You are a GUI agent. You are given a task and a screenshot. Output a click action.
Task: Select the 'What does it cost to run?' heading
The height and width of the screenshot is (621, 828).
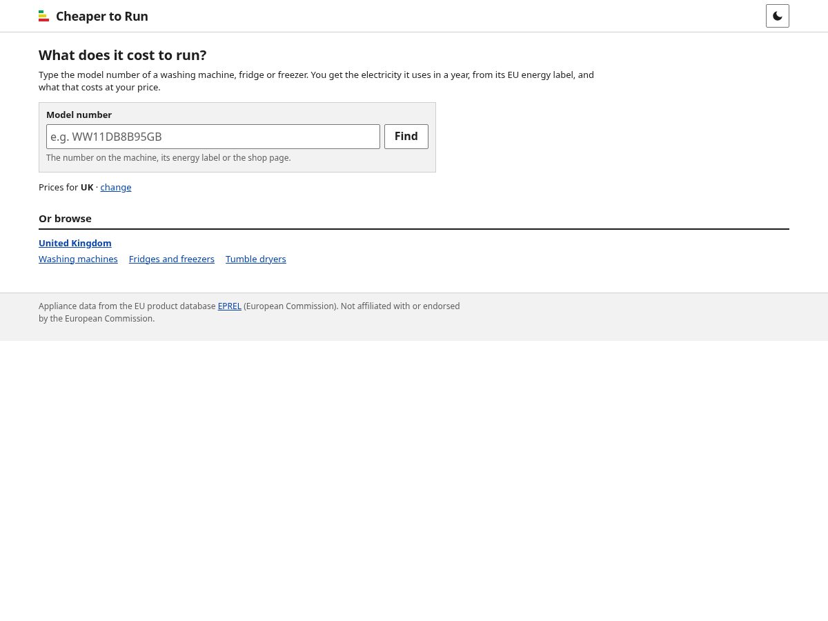point(123,55)
